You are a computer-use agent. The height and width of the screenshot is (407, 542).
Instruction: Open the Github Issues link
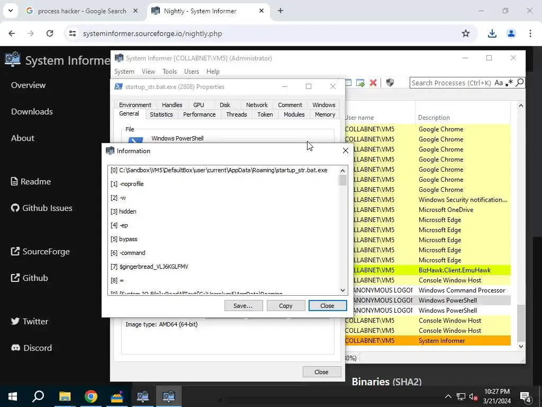41,208
